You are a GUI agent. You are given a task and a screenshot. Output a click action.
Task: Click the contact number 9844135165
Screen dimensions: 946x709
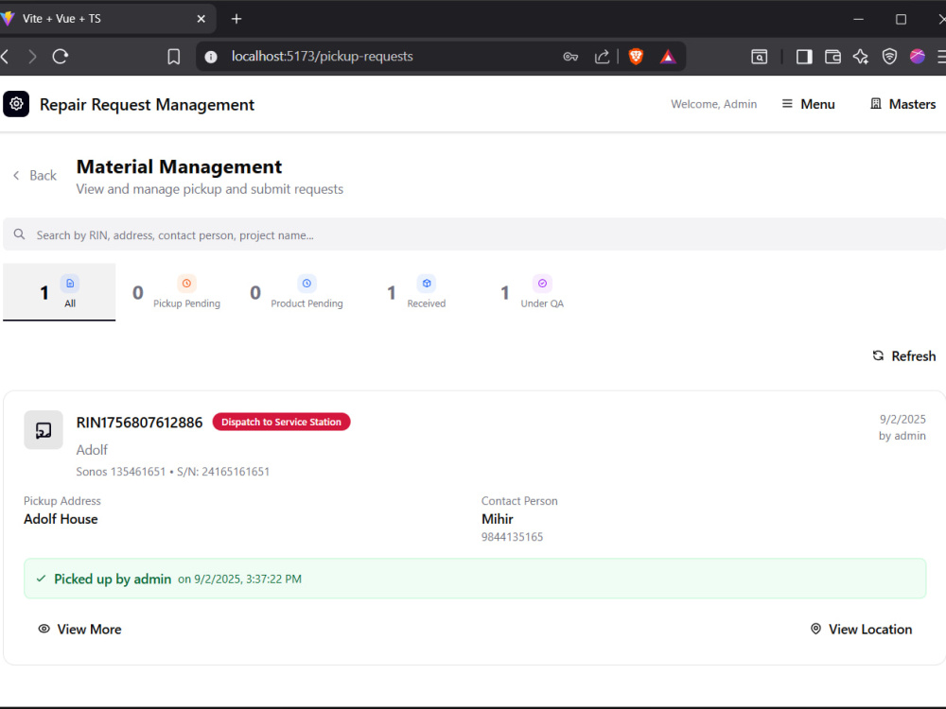(x=512, y=537)
